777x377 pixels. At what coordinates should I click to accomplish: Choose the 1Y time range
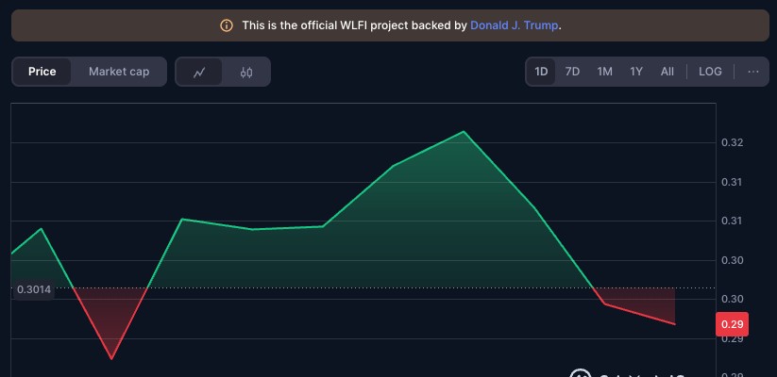pos(636,72)
